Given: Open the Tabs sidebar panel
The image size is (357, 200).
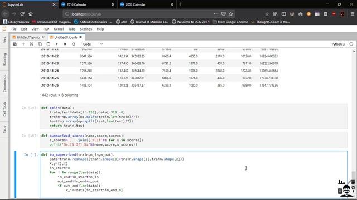Looking at the screenshot, I should point(4,129).
